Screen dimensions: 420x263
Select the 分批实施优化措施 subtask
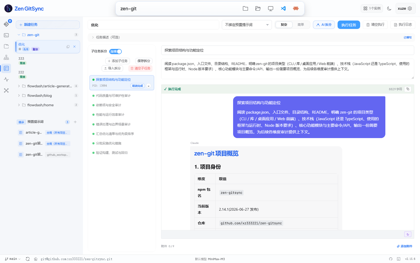coord(122,143)
